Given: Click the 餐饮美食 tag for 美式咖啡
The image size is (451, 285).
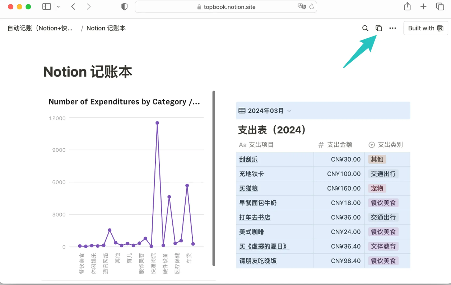Looking at the screenshot, I should click(x=383, y=232).
